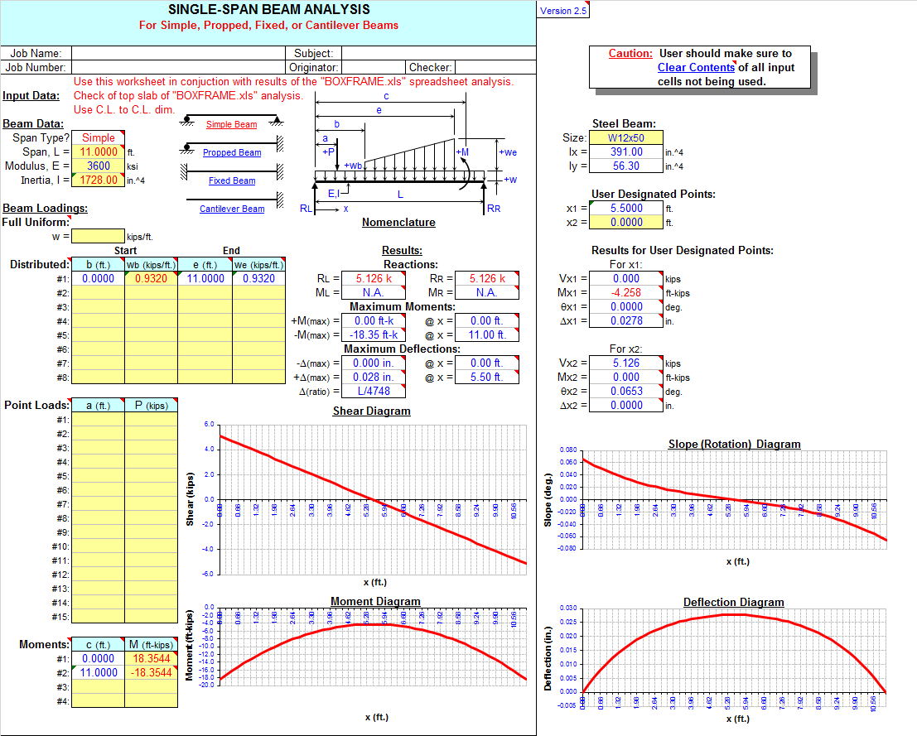
Task: Select -M(max) value -18.35 ft-k
Action: tap(374, 334)
